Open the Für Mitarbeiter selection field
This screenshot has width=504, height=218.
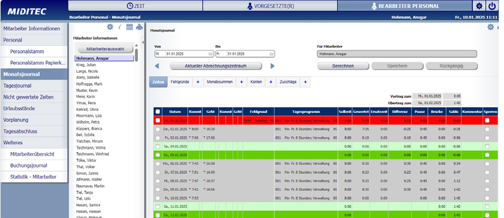[x=397, y=54]
